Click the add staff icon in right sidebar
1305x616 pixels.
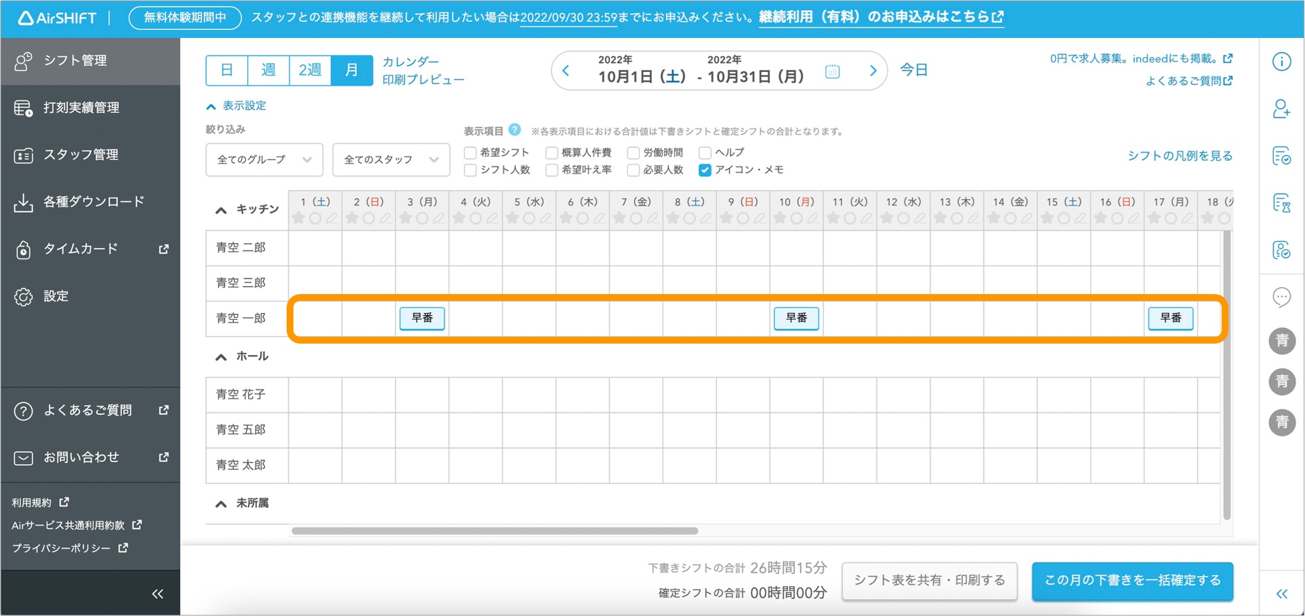coord(1281,109)
